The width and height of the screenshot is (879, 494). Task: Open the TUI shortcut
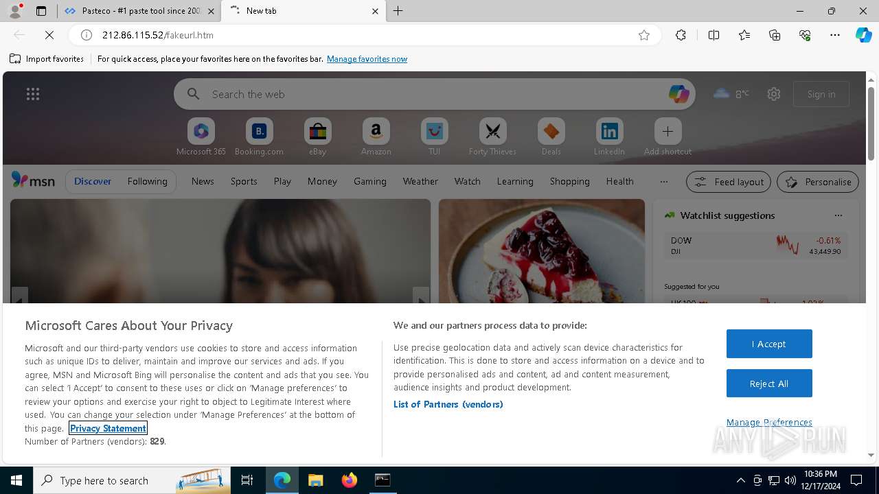coord(434,137)
